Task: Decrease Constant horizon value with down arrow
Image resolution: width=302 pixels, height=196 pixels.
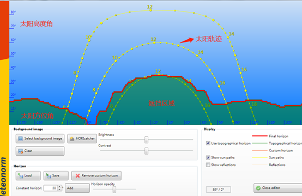Action: [x=59, y=189]
